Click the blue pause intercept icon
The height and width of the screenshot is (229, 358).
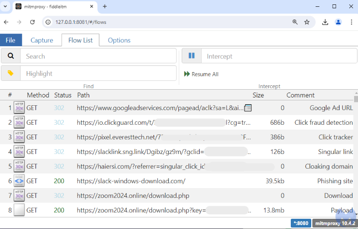point(191,56)
